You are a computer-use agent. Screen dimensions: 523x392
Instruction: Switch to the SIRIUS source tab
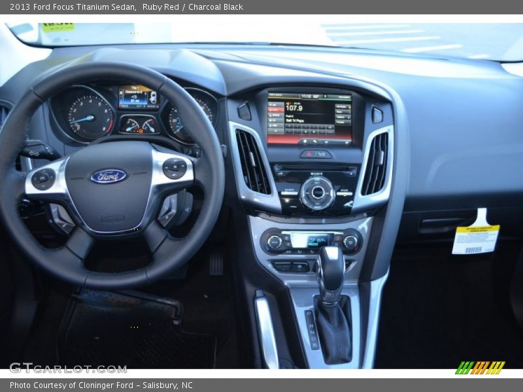point(275,115)
